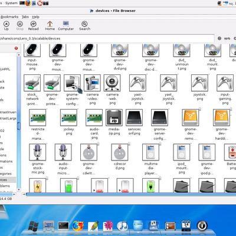236x236 pixels.
Task: Open the calendar icon in the dock
Action: point(186,226)
